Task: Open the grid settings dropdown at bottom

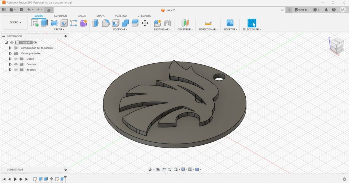Action: tap(193, 169)
